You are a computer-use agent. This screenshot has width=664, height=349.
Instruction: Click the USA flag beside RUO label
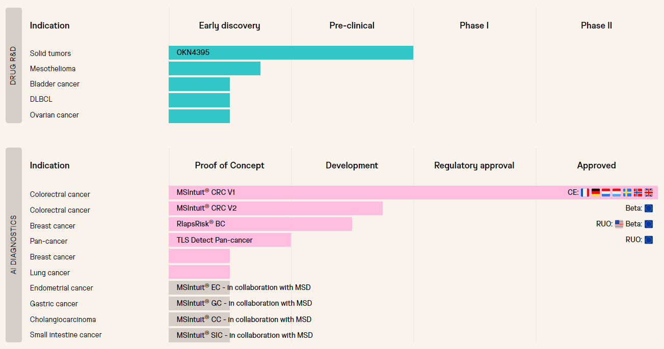619,224
